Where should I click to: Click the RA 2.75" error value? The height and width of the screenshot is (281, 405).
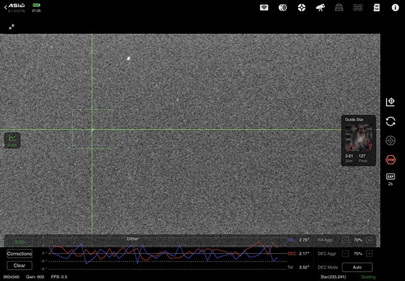pyautogui.click(x=304, y=240)
